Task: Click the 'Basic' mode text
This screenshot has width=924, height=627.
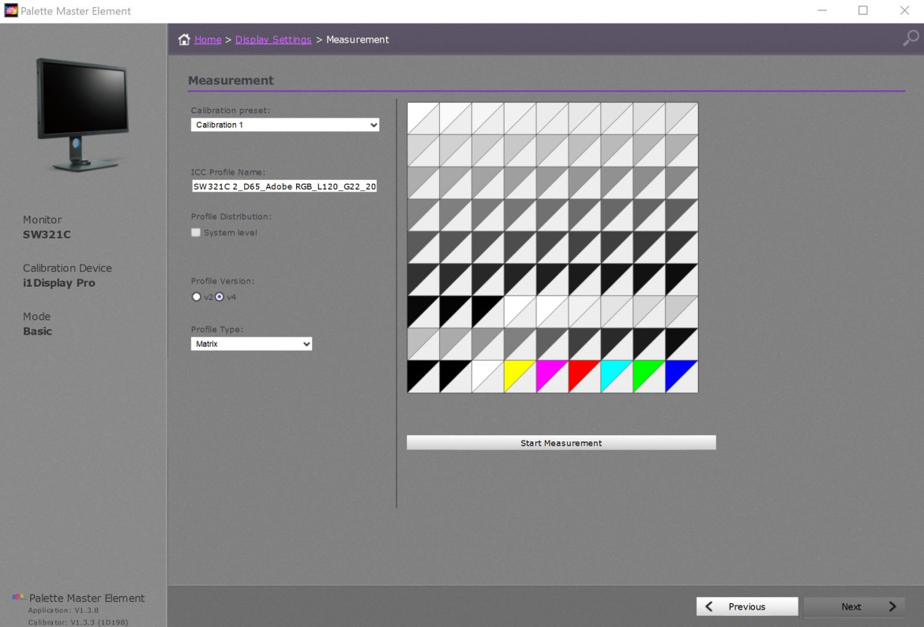Action: click(38, 331)
